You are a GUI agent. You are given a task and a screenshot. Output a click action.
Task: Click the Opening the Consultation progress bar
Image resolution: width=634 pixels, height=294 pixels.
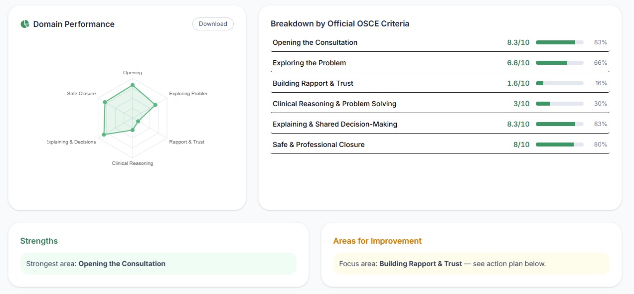point(560,42)
